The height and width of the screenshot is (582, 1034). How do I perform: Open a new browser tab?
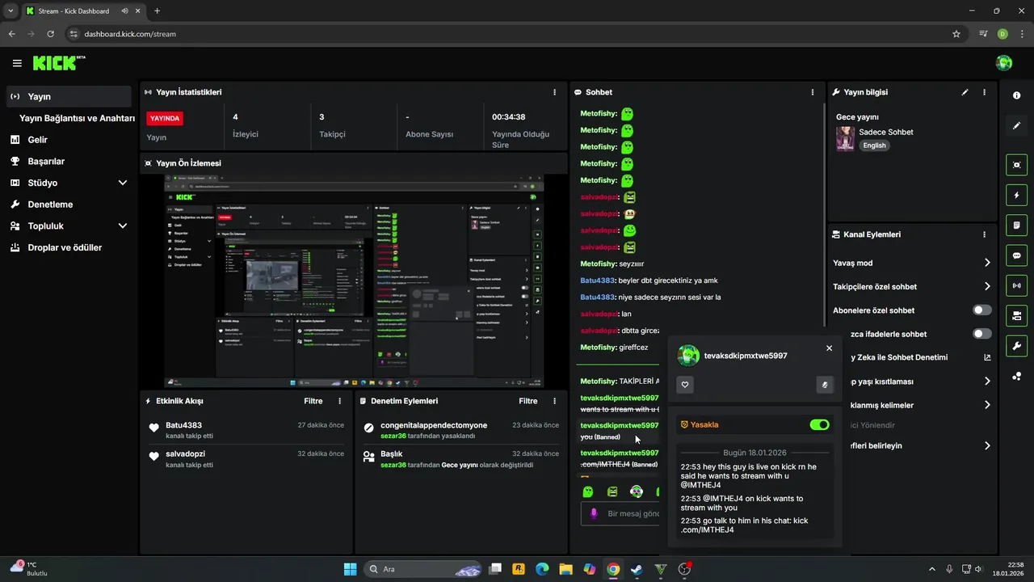pyautogui.click(x=157, y=11)
